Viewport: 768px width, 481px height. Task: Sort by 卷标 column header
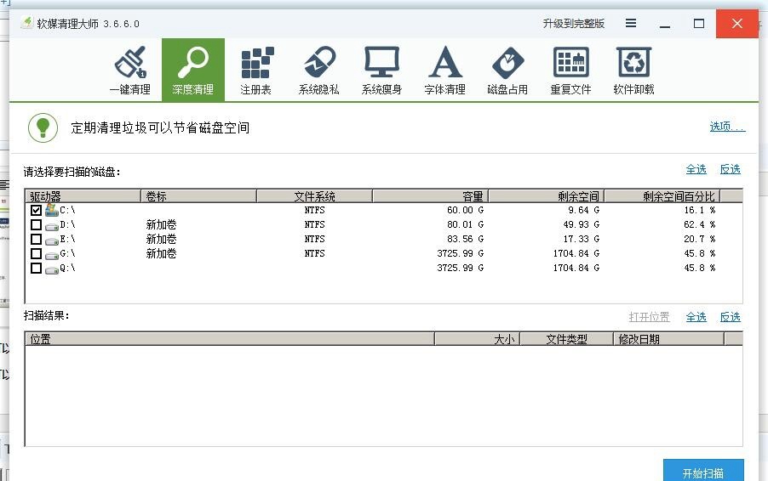coord(199,196)
